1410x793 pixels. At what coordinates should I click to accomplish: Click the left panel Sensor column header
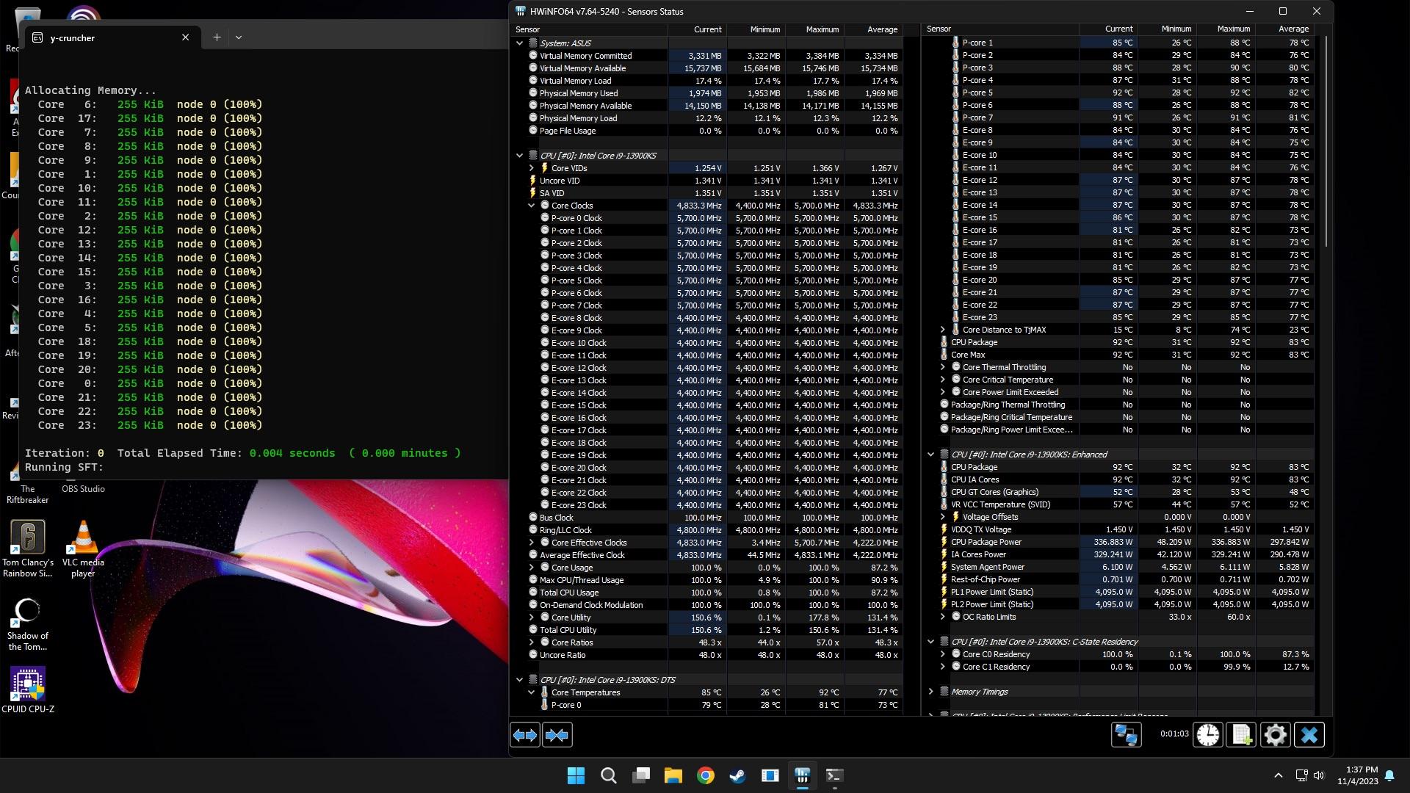(x=589, y=29)
